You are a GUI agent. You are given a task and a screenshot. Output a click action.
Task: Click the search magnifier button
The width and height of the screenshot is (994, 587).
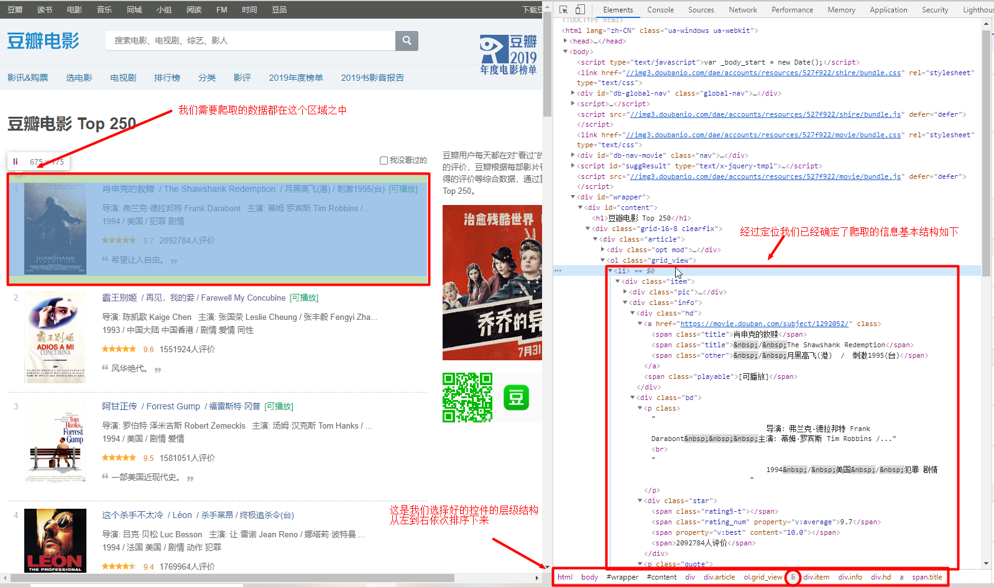pos(407,40)
